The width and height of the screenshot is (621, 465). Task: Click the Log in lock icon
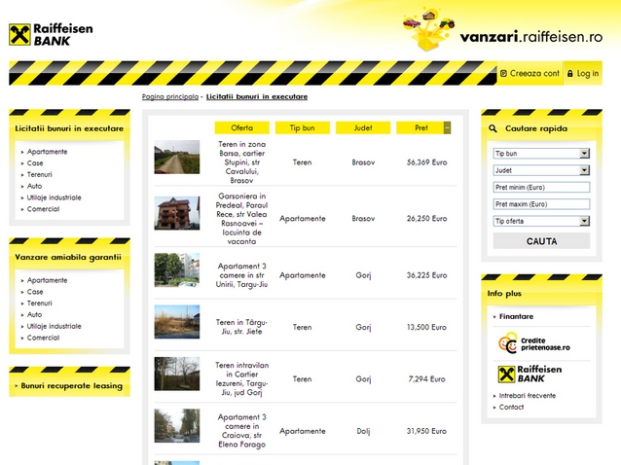click(x=569, y=73)
